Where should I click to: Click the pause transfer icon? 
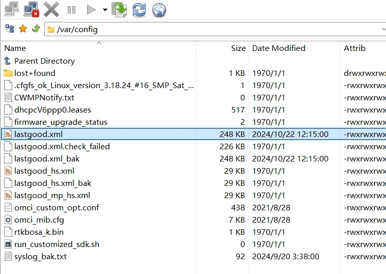tap(71, 10)
